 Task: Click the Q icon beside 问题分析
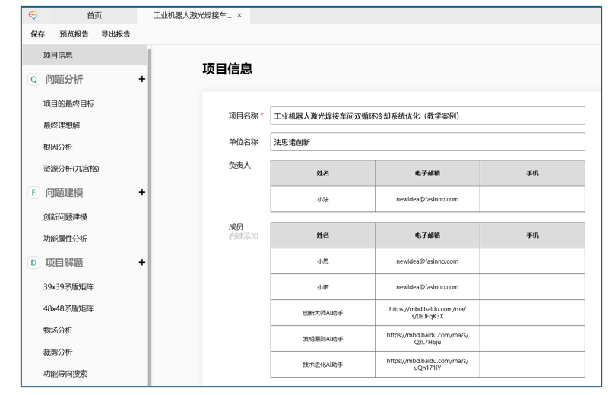tap(33, 79)
